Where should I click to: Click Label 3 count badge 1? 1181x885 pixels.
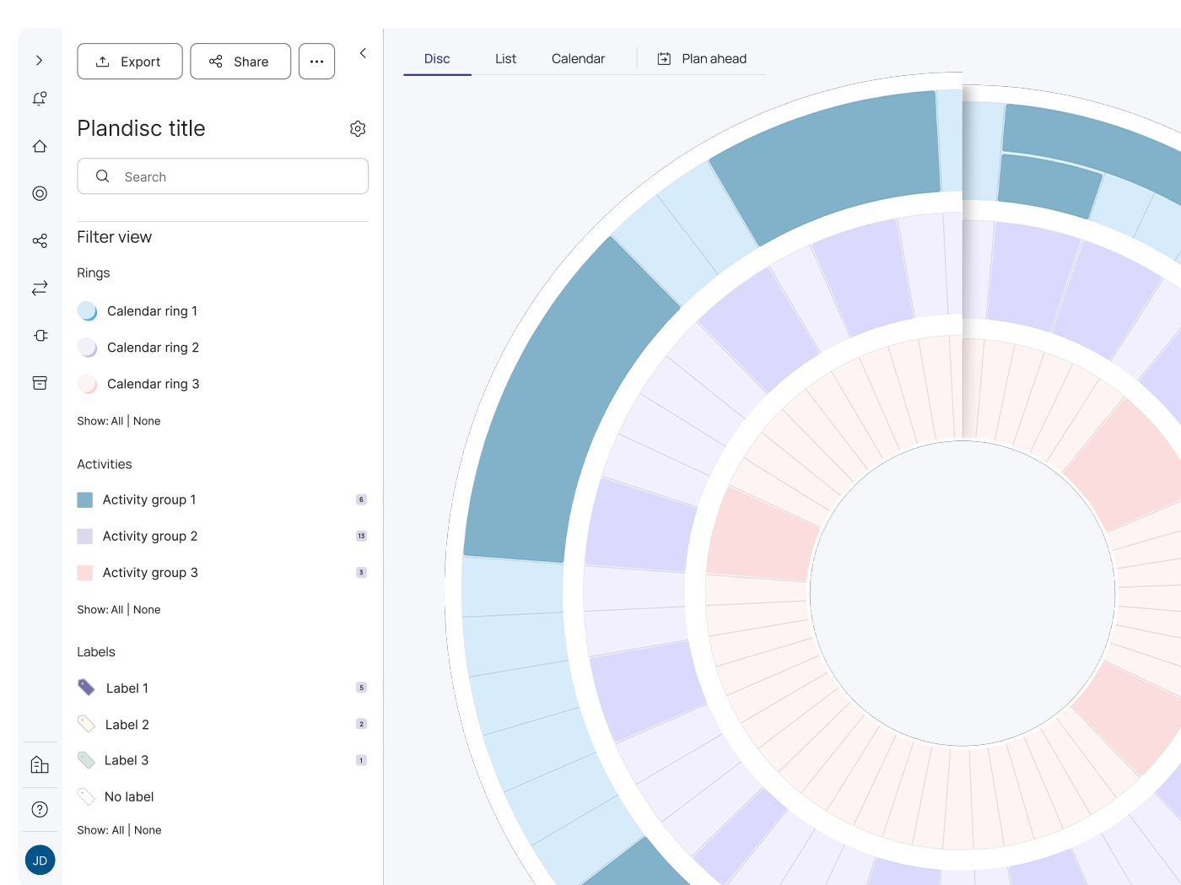[x=361, y=760]
